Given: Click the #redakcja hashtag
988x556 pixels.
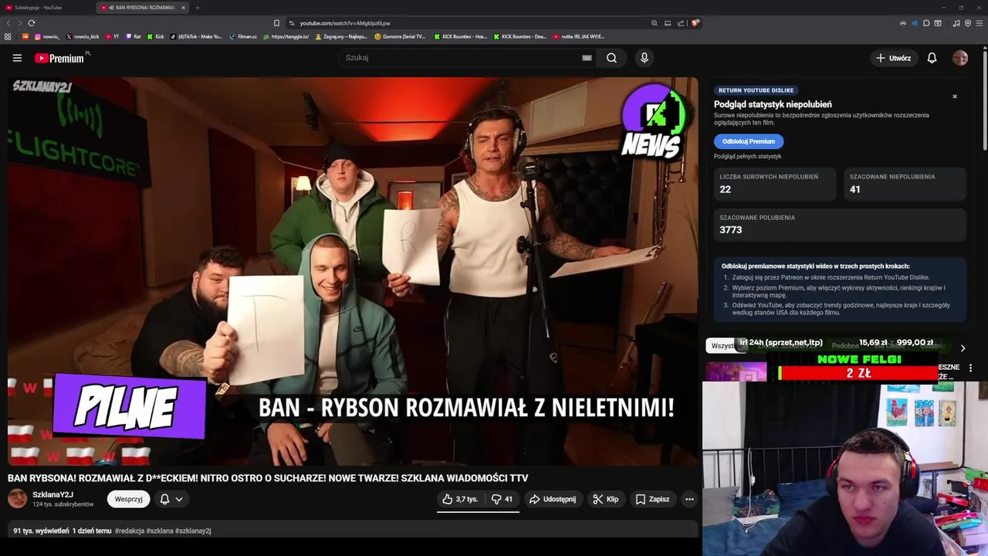Looking at the screenshot, I should click(x=129, y=531).
